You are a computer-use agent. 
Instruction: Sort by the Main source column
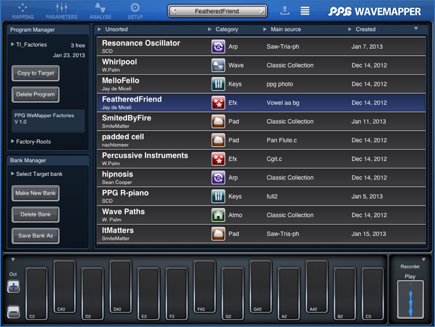click(x=282, y=29)
